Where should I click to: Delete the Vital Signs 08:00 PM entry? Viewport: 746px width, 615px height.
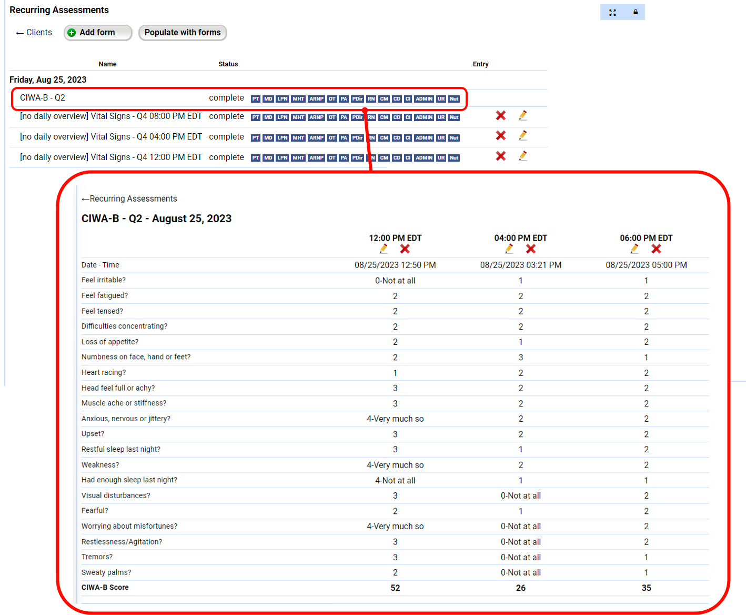[500, 115]
